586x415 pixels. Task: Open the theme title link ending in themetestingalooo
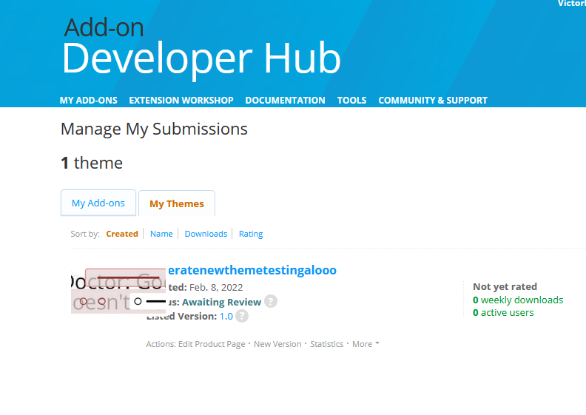[252, 270]
